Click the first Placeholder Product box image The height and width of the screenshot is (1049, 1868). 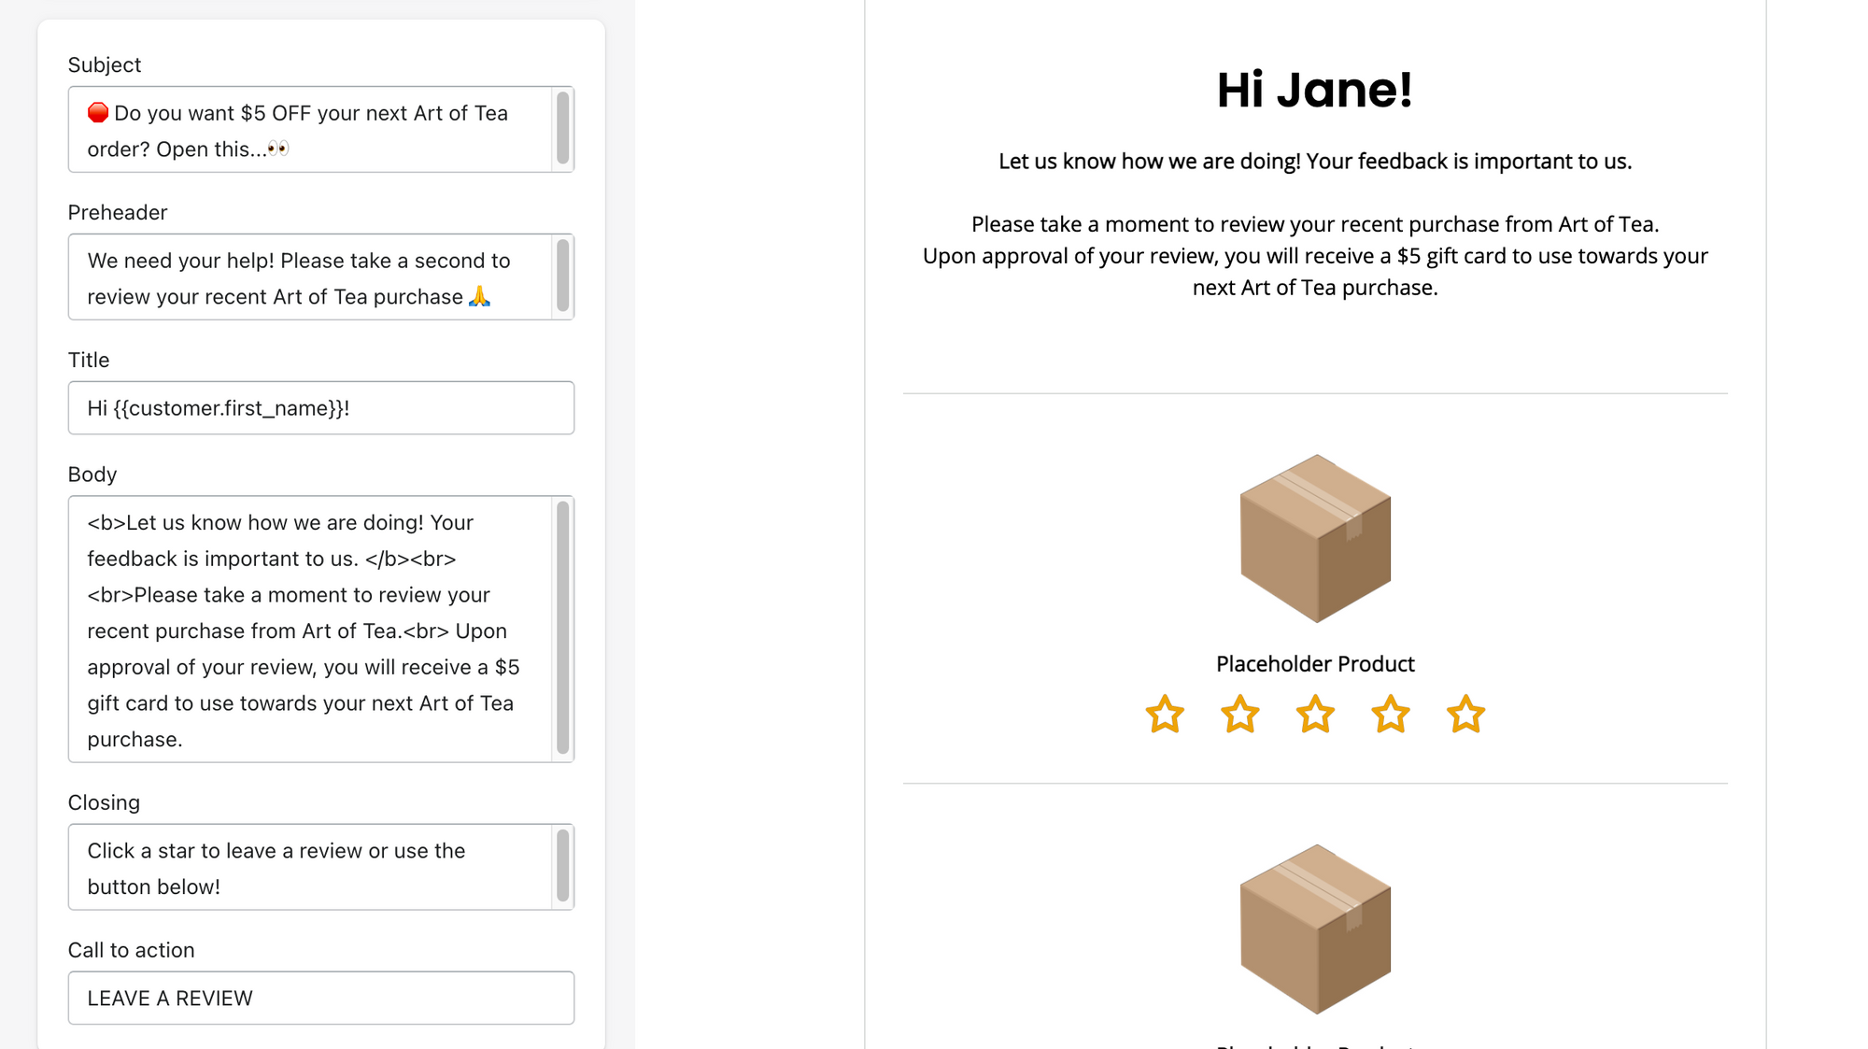point(1315,539)
